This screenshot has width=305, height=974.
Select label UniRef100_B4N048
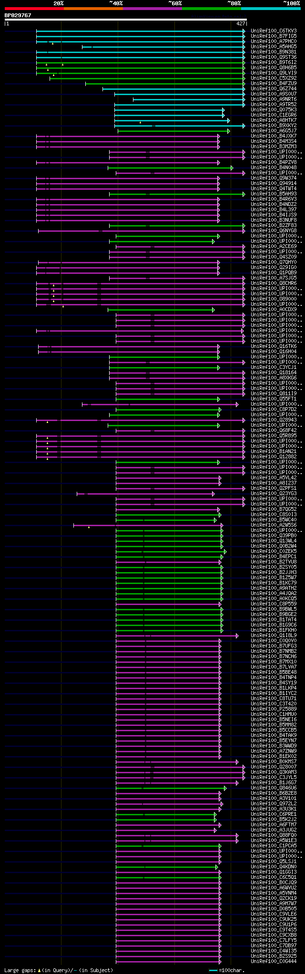tap(274, 168)
